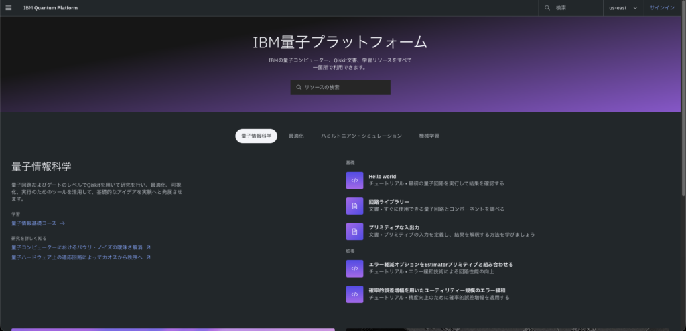Click the magnifier icon in top search bar
686x331 pixels.
pos(547,8)
